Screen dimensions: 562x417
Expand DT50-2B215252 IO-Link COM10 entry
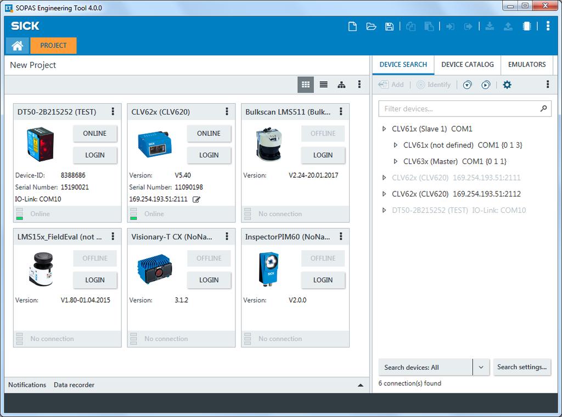[384, 210]
